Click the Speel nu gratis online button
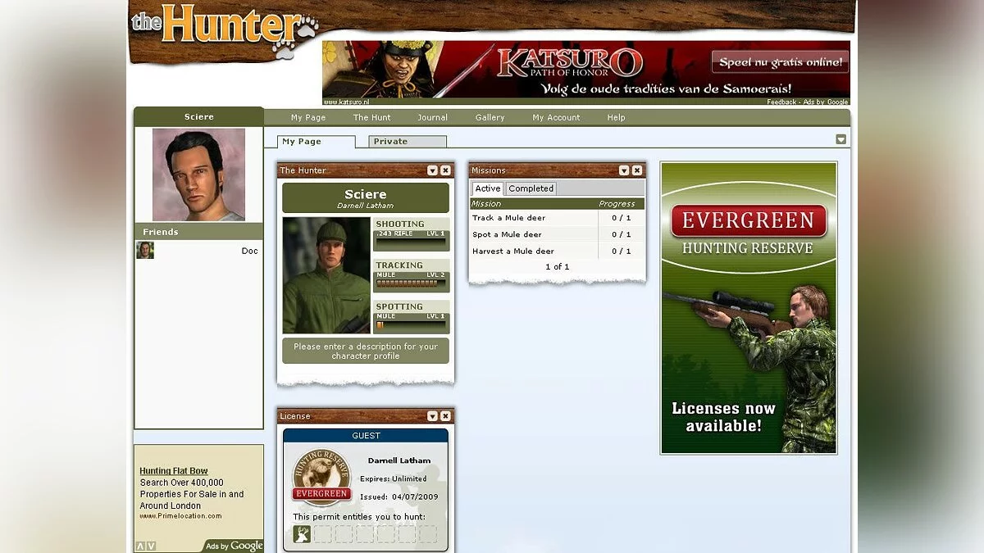Screen dimensions: 984x553 (780, 62)
